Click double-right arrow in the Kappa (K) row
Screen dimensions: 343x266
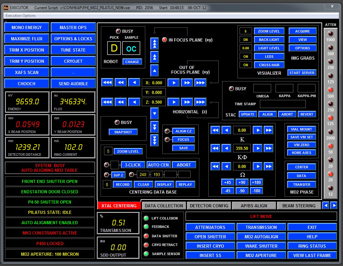click(269, 130)
